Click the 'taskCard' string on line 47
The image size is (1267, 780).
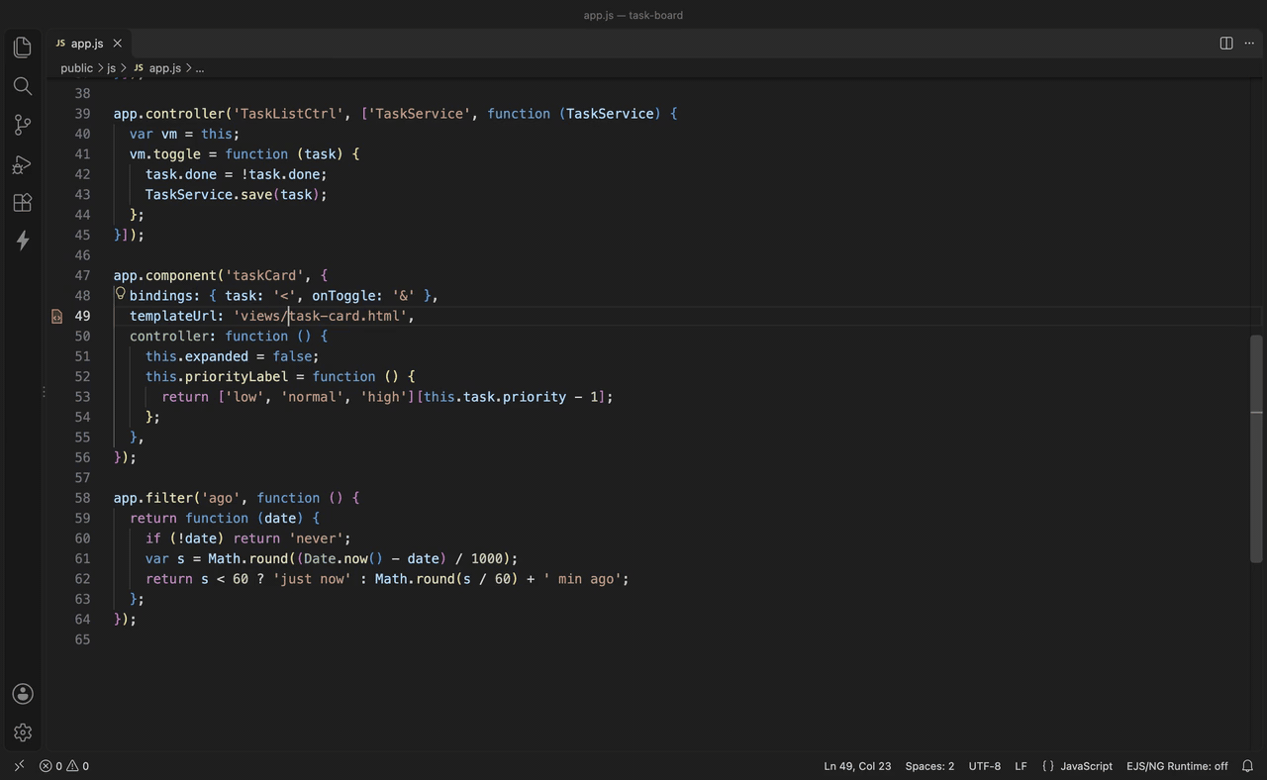click(264, 275)
